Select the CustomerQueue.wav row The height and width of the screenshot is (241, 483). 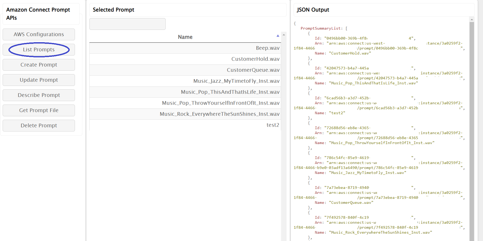(x=185, y=70)
